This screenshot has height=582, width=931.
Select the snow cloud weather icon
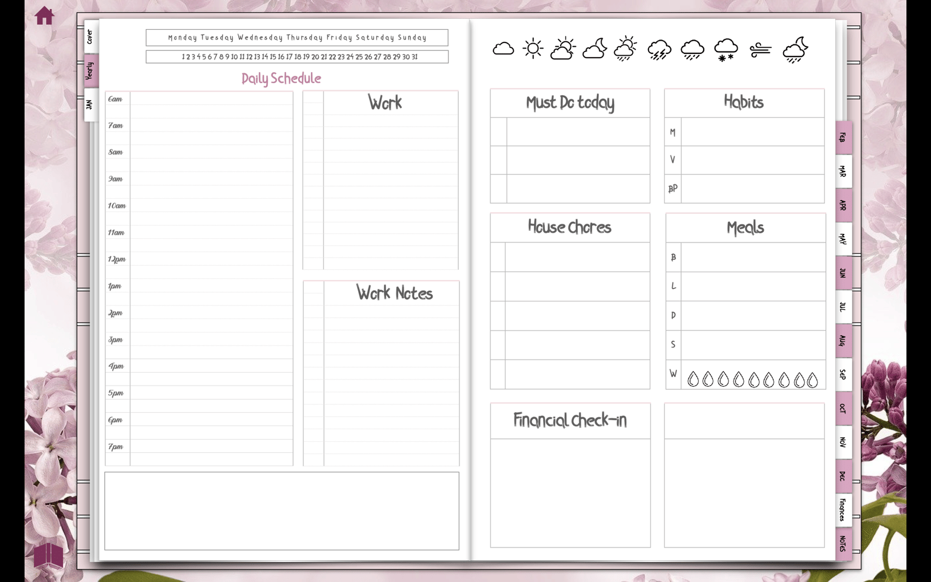click(x=726, y=50)
